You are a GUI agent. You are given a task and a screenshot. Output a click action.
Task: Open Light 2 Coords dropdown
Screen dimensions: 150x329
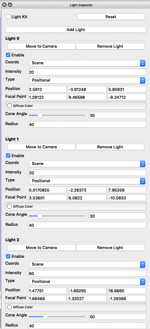[87, 264]
